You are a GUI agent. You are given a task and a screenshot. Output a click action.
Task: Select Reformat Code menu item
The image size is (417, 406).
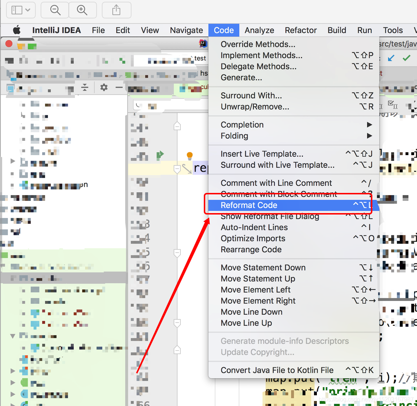pos(293,205)
